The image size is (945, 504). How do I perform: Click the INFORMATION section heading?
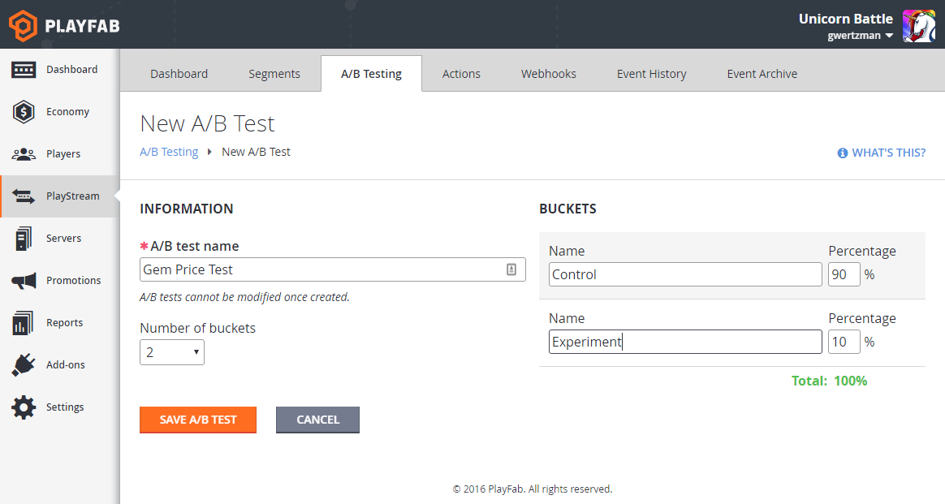[186, 209]
